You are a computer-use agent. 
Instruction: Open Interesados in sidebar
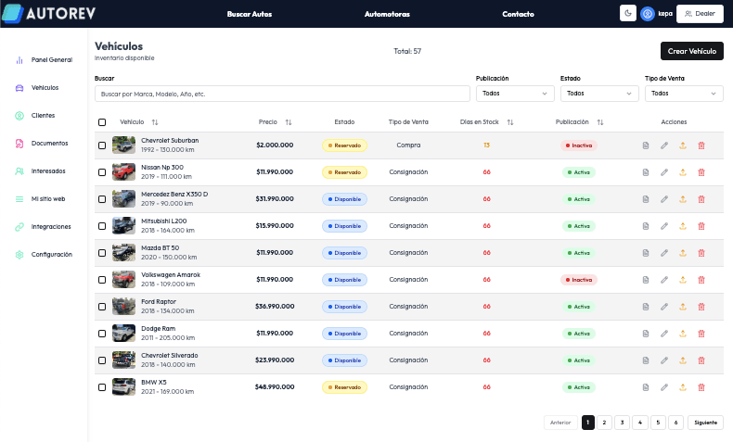coord(40,171)
